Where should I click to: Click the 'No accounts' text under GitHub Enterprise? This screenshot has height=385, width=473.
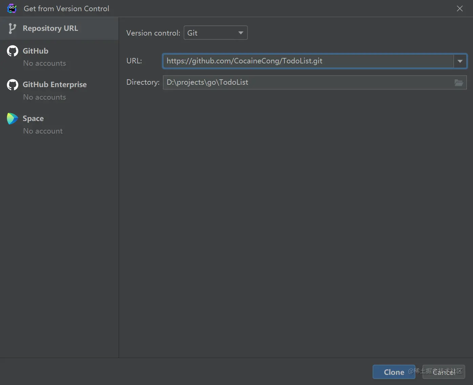pyautogui.click(x=45, y=97)
